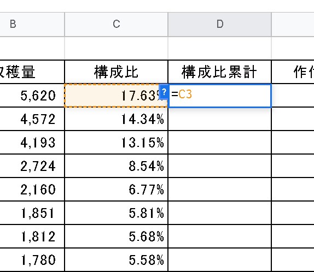The height and width of the screenshot is (272, 314).
Task: Select the cell showing 5.68%
Action: point(116,236)
